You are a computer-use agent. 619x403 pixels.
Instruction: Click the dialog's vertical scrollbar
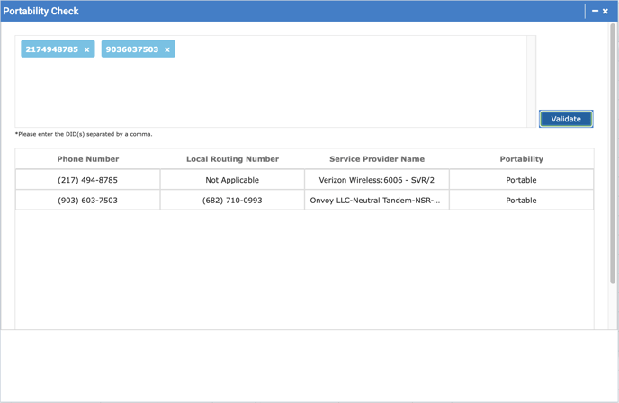pyautogui.click(x=614, y=135)
